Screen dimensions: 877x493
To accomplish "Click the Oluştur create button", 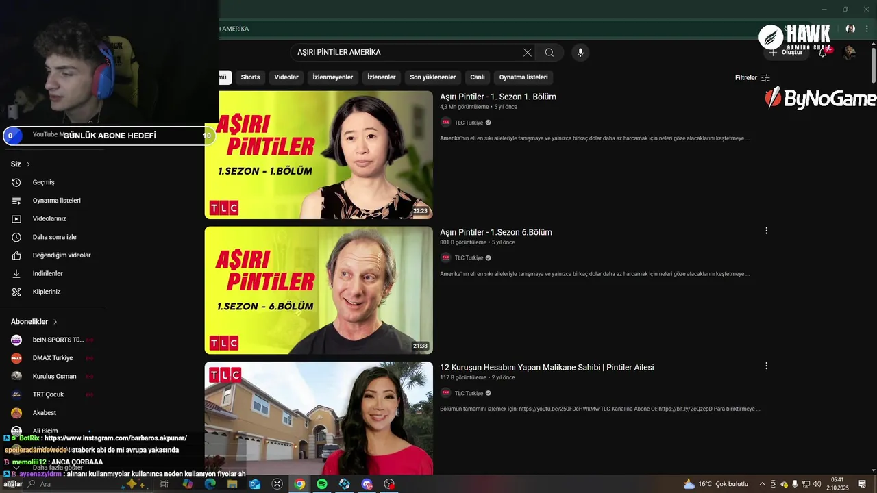I will [785, 52].
